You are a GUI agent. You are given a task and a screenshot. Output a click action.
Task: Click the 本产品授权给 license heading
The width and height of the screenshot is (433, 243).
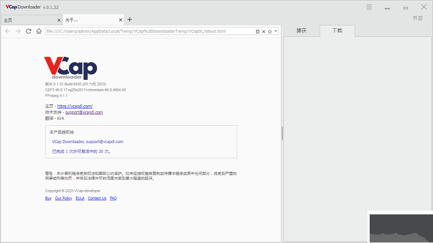pos(62,132)
